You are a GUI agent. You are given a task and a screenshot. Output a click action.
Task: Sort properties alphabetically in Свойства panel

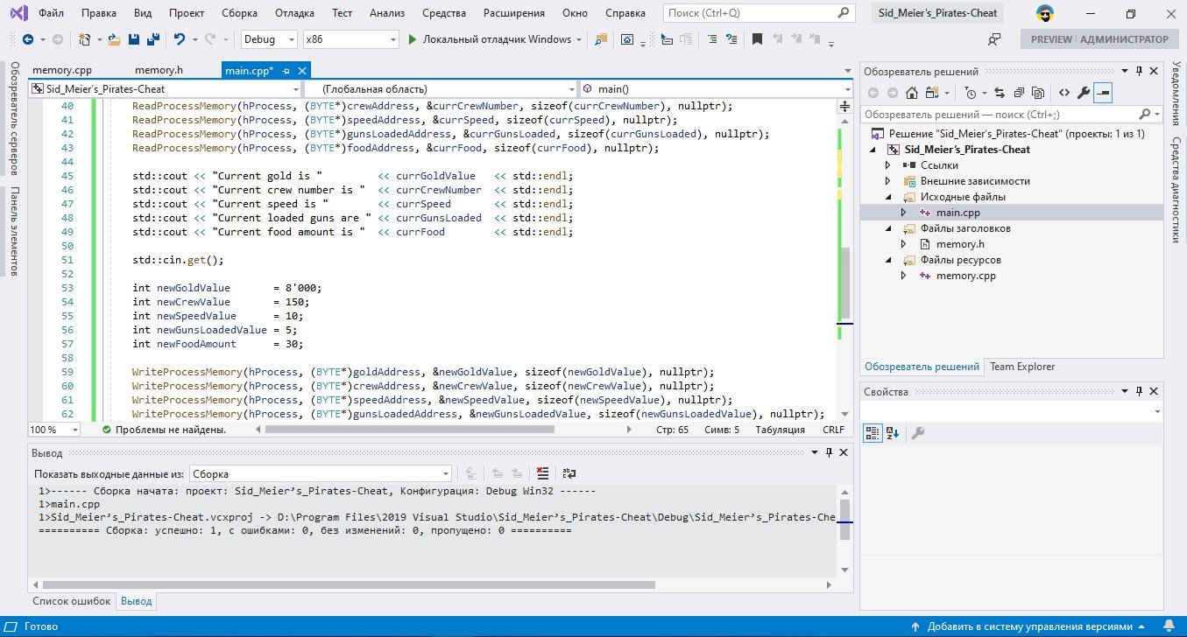click(893, 432)
